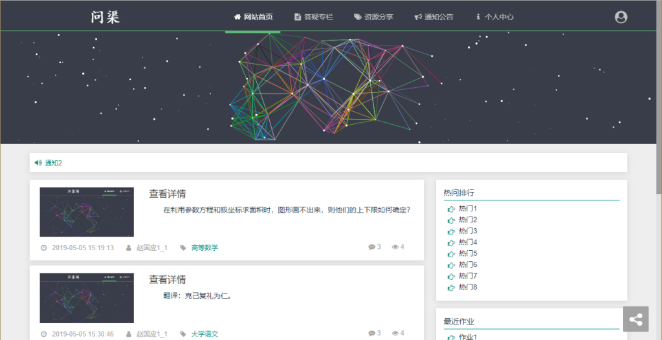Open the 热门1 ranking entry

[x=468, y=208]
